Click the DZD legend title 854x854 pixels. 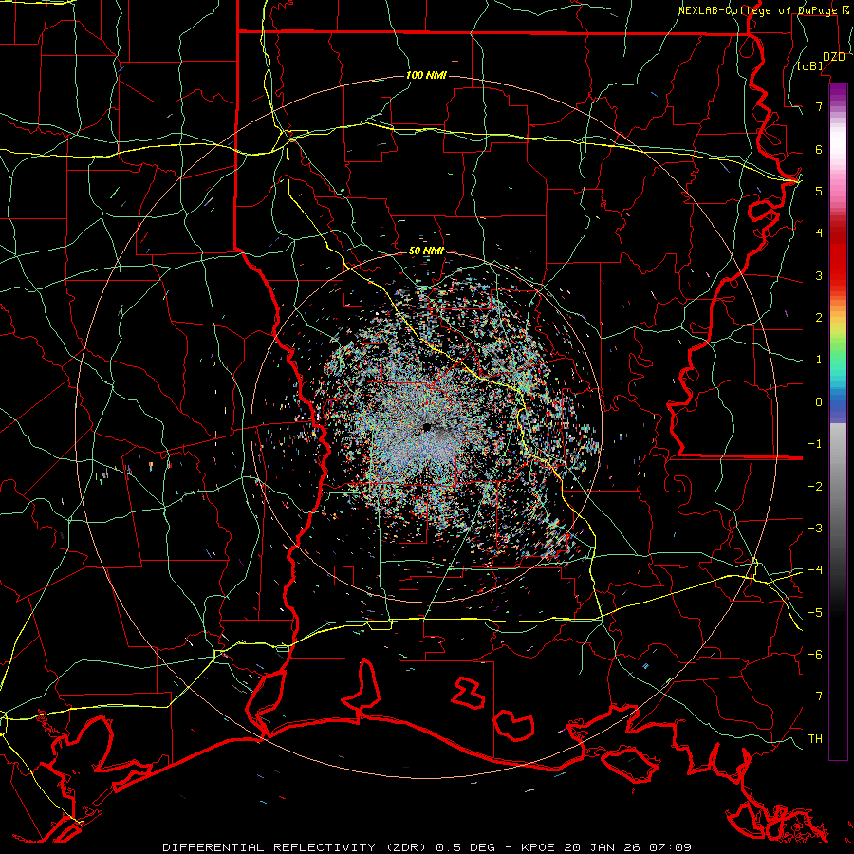(x=834, y=57)
